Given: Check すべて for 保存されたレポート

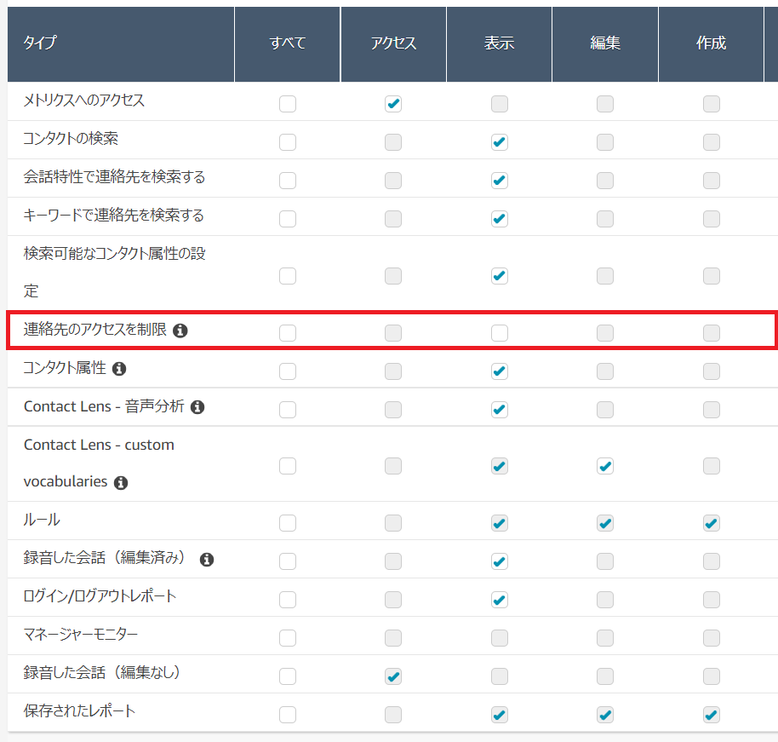Looking at the screenshot, I should [x=288, y=715].
